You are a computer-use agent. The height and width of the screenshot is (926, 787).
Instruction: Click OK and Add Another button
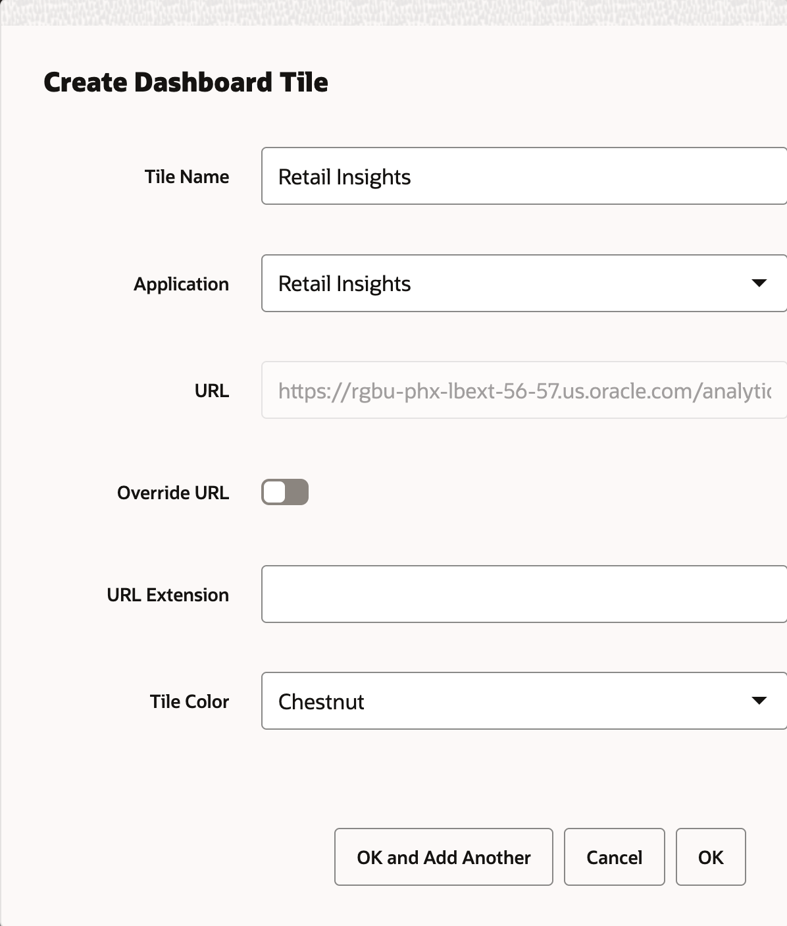pos(444,857)
